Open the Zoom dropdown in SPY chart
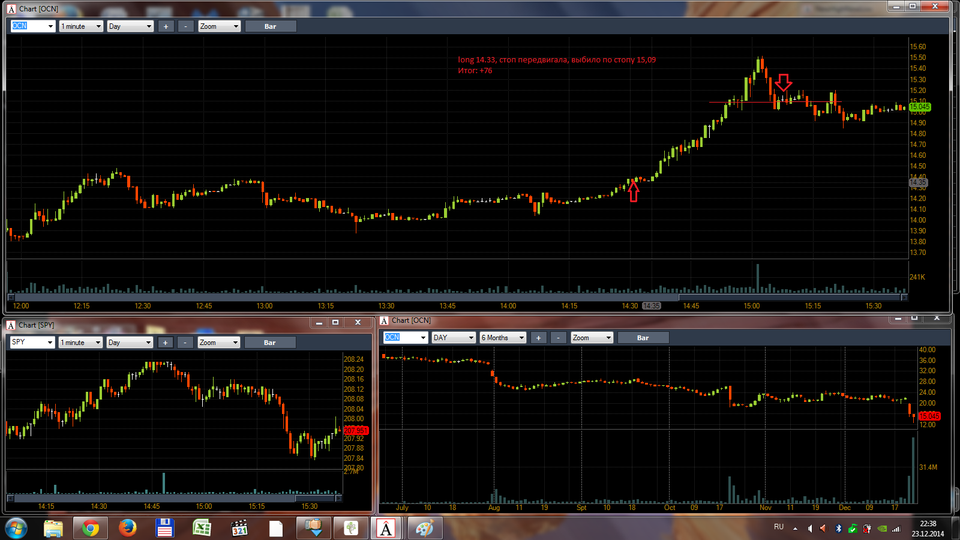Viewport: 960px width, 540px height. pyautogui.click(x=219, y=343)
